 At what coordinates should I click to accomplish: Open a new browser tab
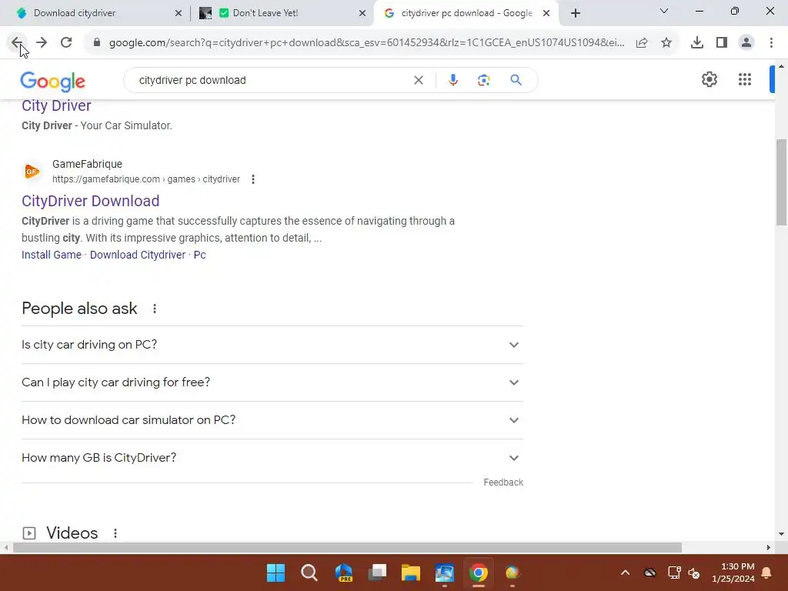(x=576, y=13)
